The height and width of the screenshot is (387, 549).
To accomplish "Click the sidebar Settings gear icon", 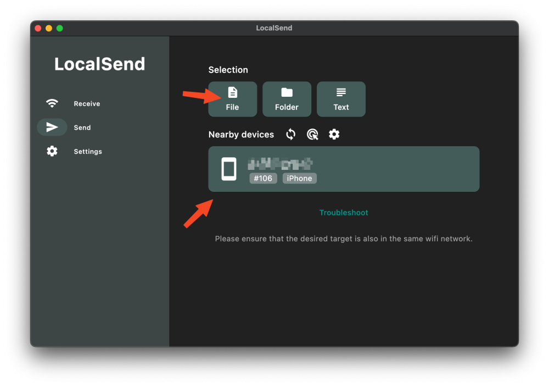I will tap(52, 151).
